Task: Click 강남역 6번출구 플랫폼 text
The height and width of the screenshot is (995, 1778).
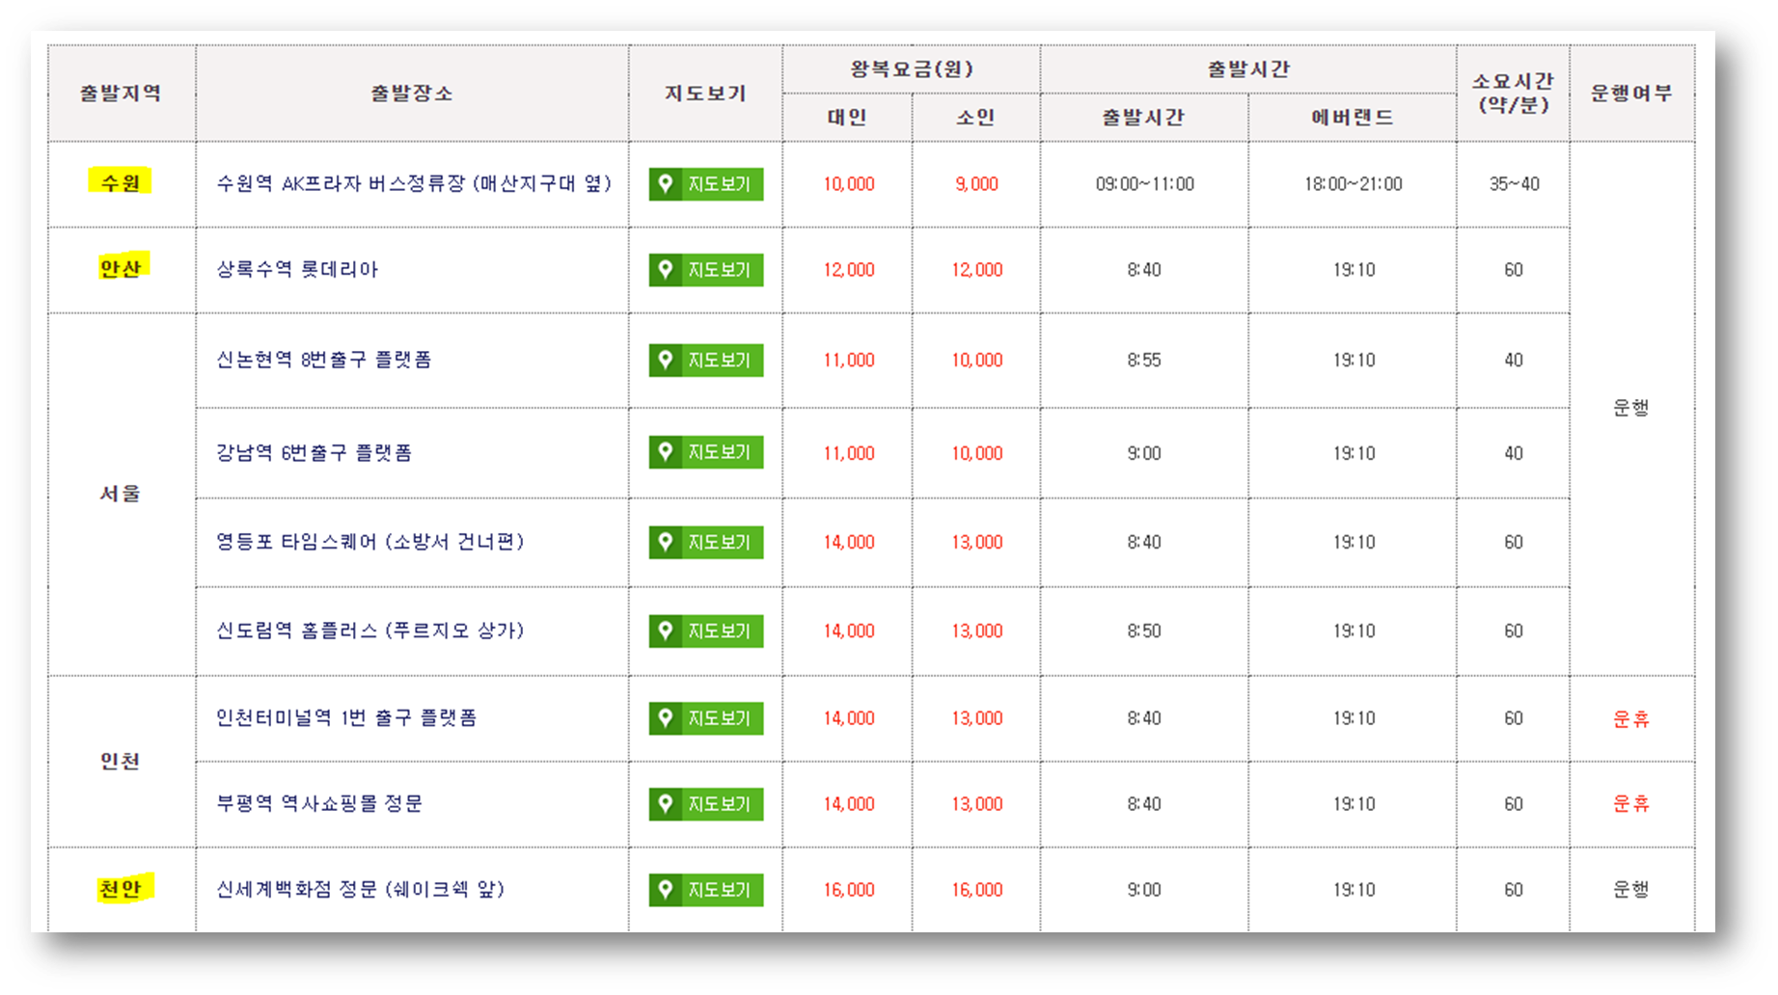Action: [x=315, y=453]
